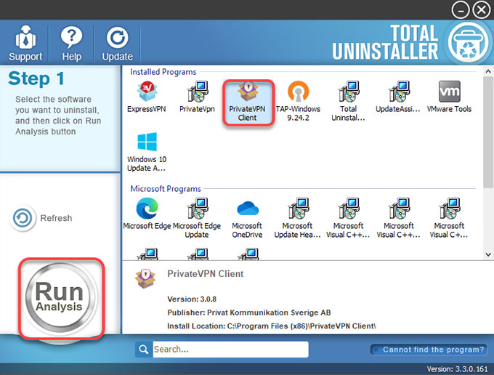Click the Run Analysis button
The width and height of the screenshot is (494, 375).
(60, 297)
